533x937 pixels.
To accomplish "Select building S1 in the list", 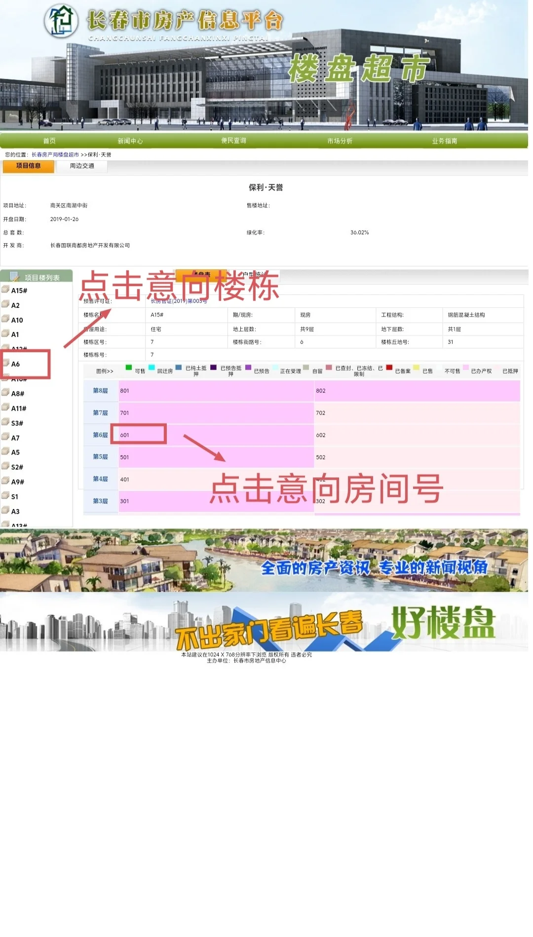I will coord(15,497).
